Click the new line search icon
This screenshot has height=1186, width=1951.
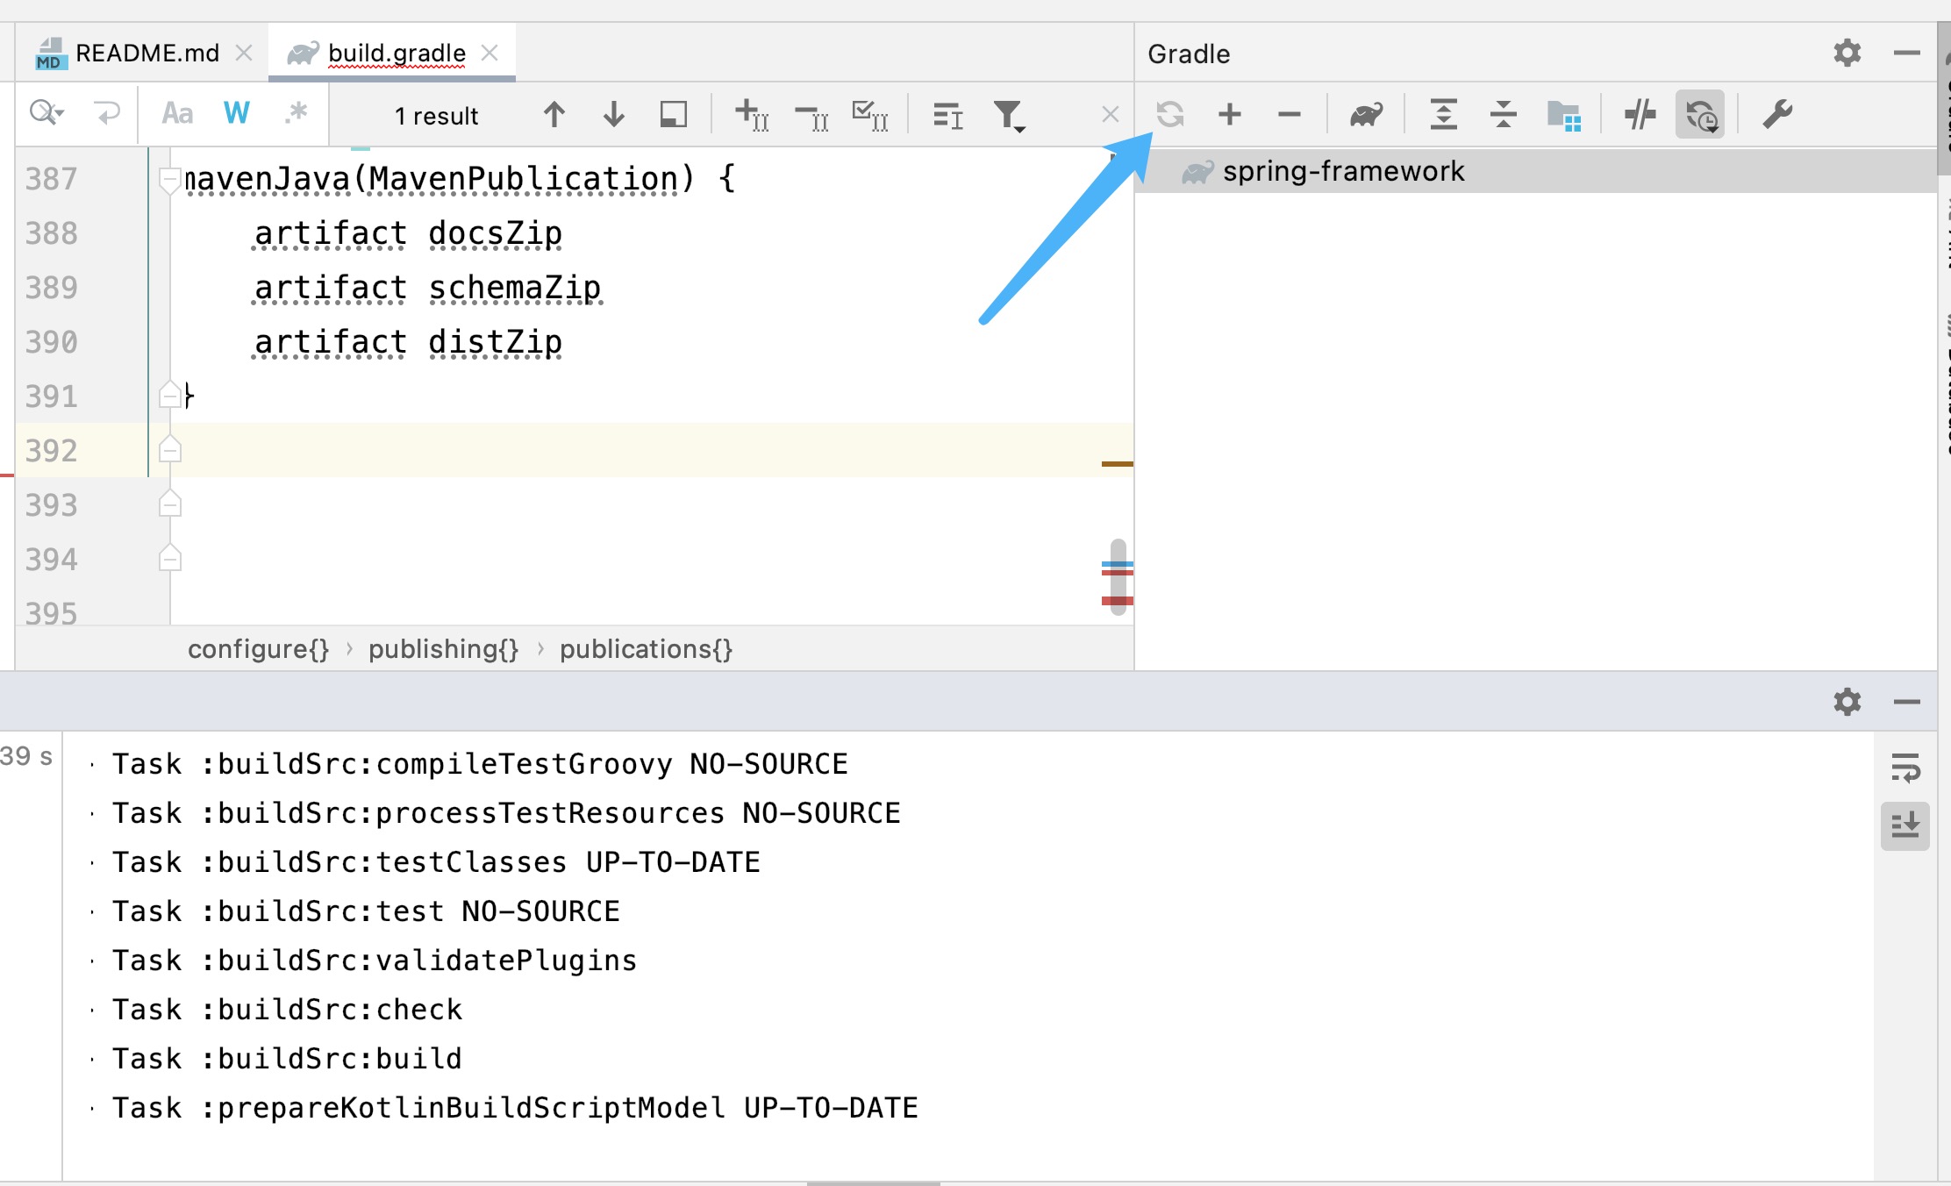point(107,113)
